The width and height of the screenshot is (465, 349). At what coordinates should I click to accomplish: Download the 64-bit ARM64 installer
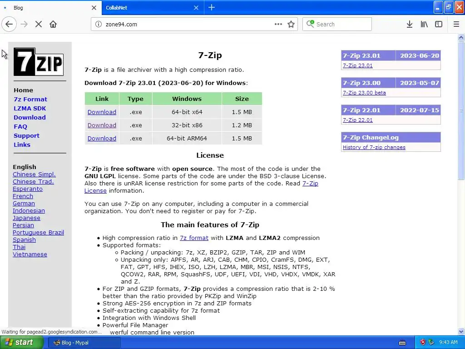tap(102, 138)
